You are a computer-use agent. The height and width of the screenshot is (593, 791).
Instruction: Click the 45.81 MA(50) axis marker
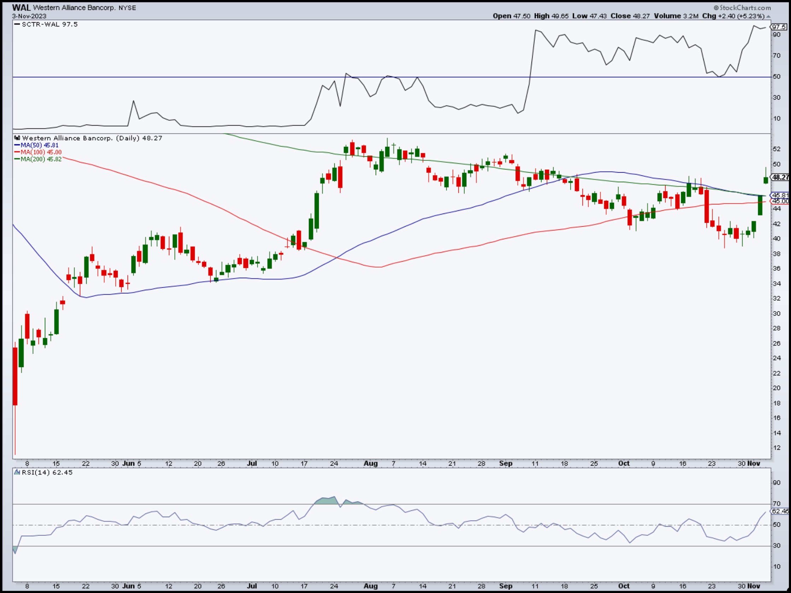780,195
